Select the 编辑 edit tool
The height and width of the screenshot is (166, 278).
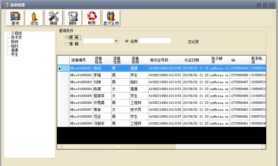click(54, 18)
